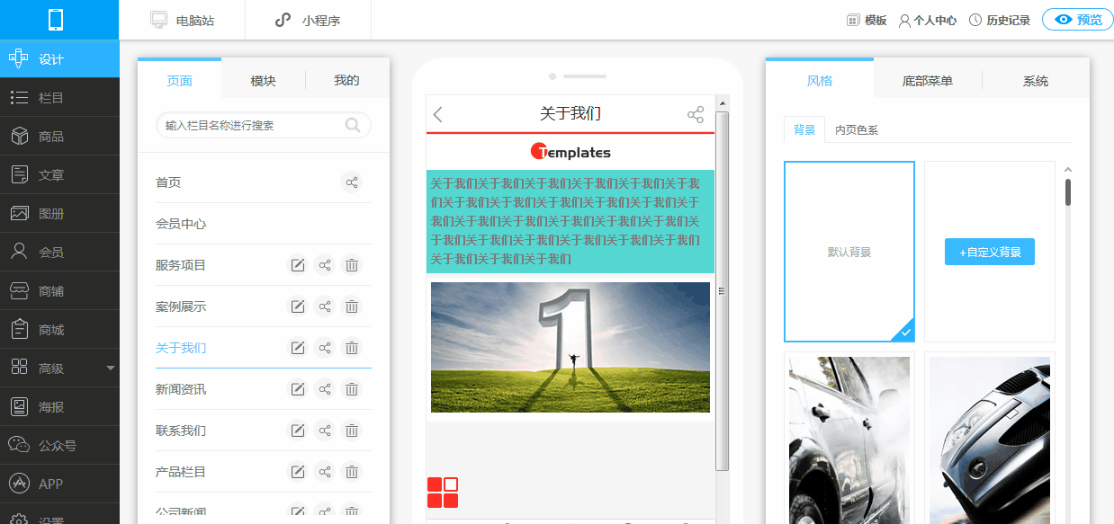View 历史记录 history

coord(999,20)
